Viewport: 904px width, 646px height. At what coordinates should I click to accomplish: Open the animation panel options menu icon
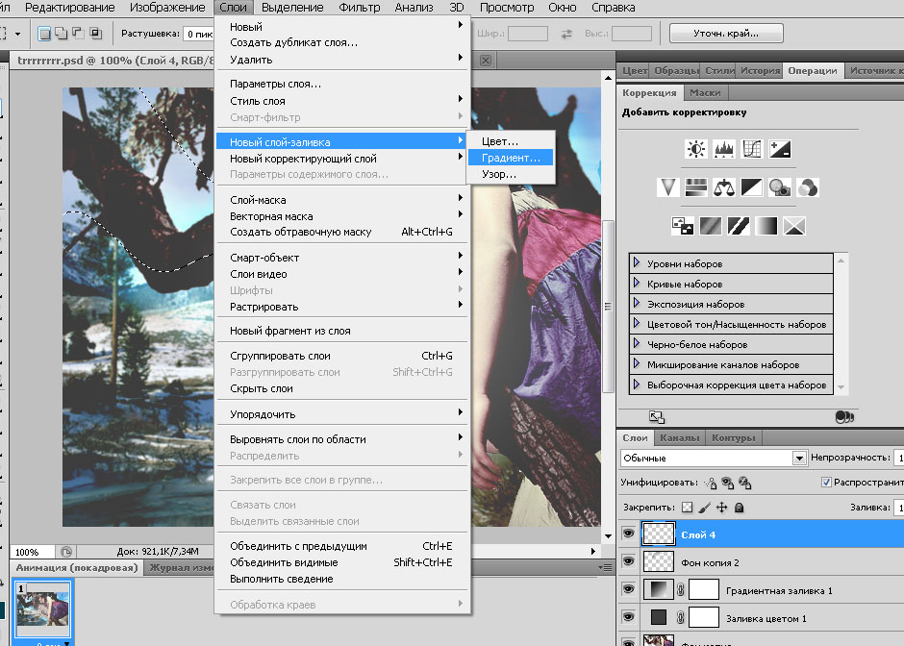[605, 567]
